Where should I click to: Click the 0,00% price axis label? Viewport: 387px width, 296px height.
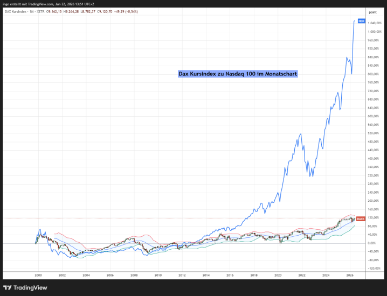point(372,243)
